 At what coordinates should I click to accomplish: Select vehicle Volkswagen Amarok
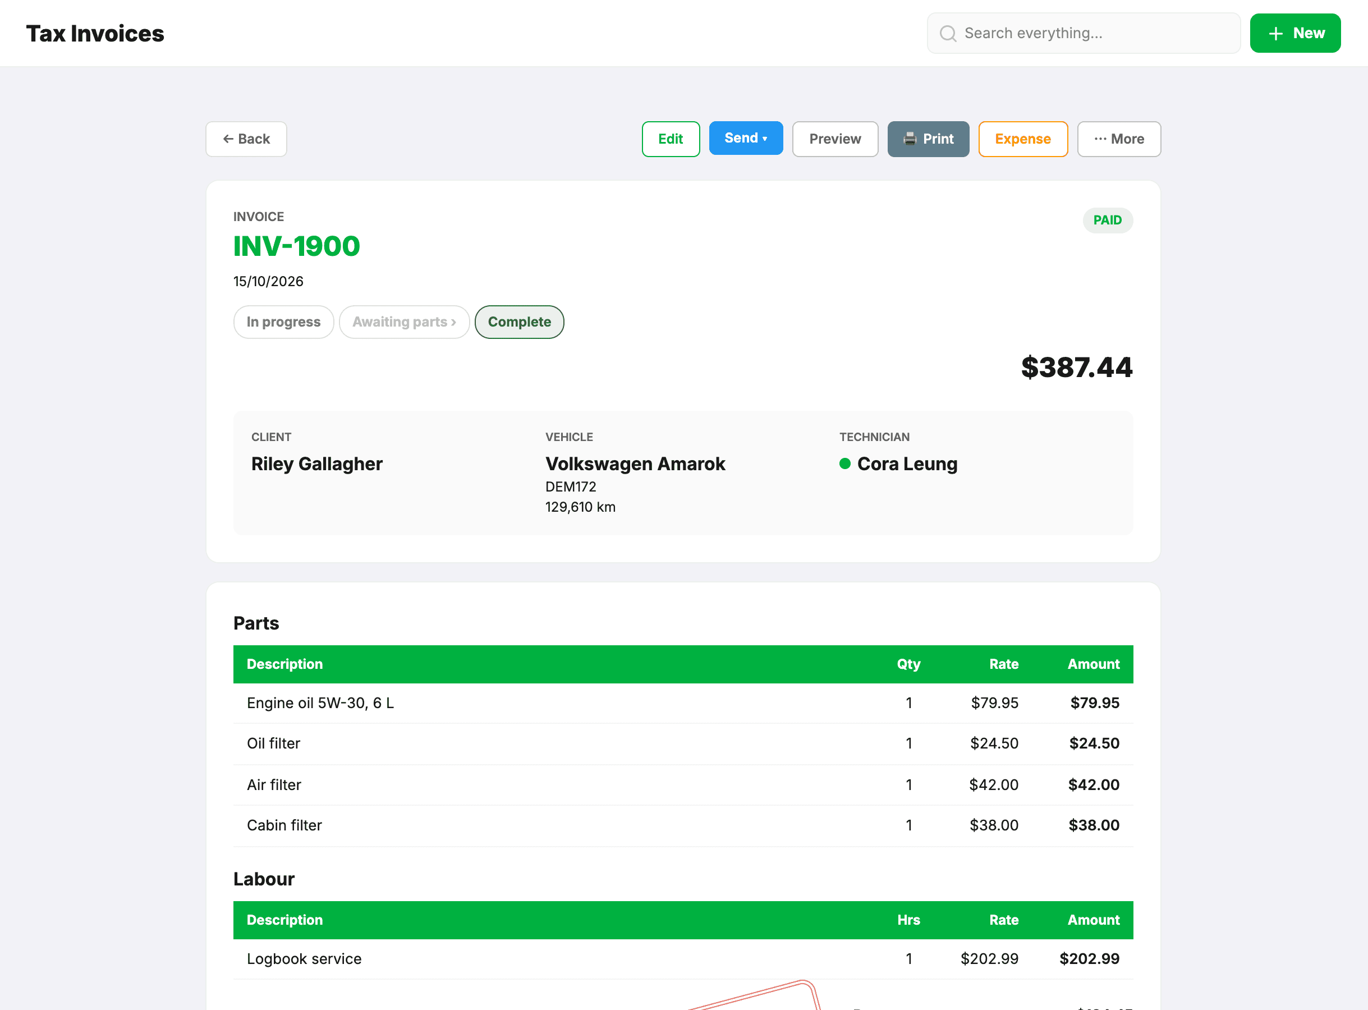pyautogui.click(x=635, y=463)
